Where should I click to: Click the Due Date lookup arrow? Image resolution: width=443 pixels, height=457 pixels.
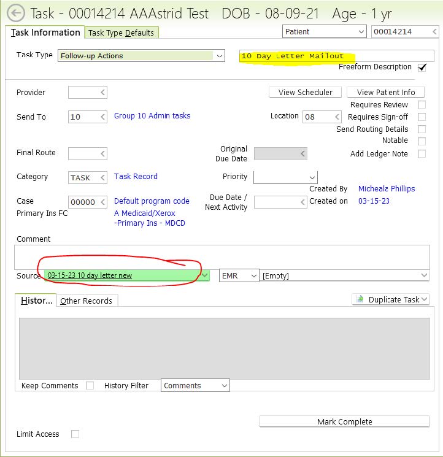tap(302, 202)
